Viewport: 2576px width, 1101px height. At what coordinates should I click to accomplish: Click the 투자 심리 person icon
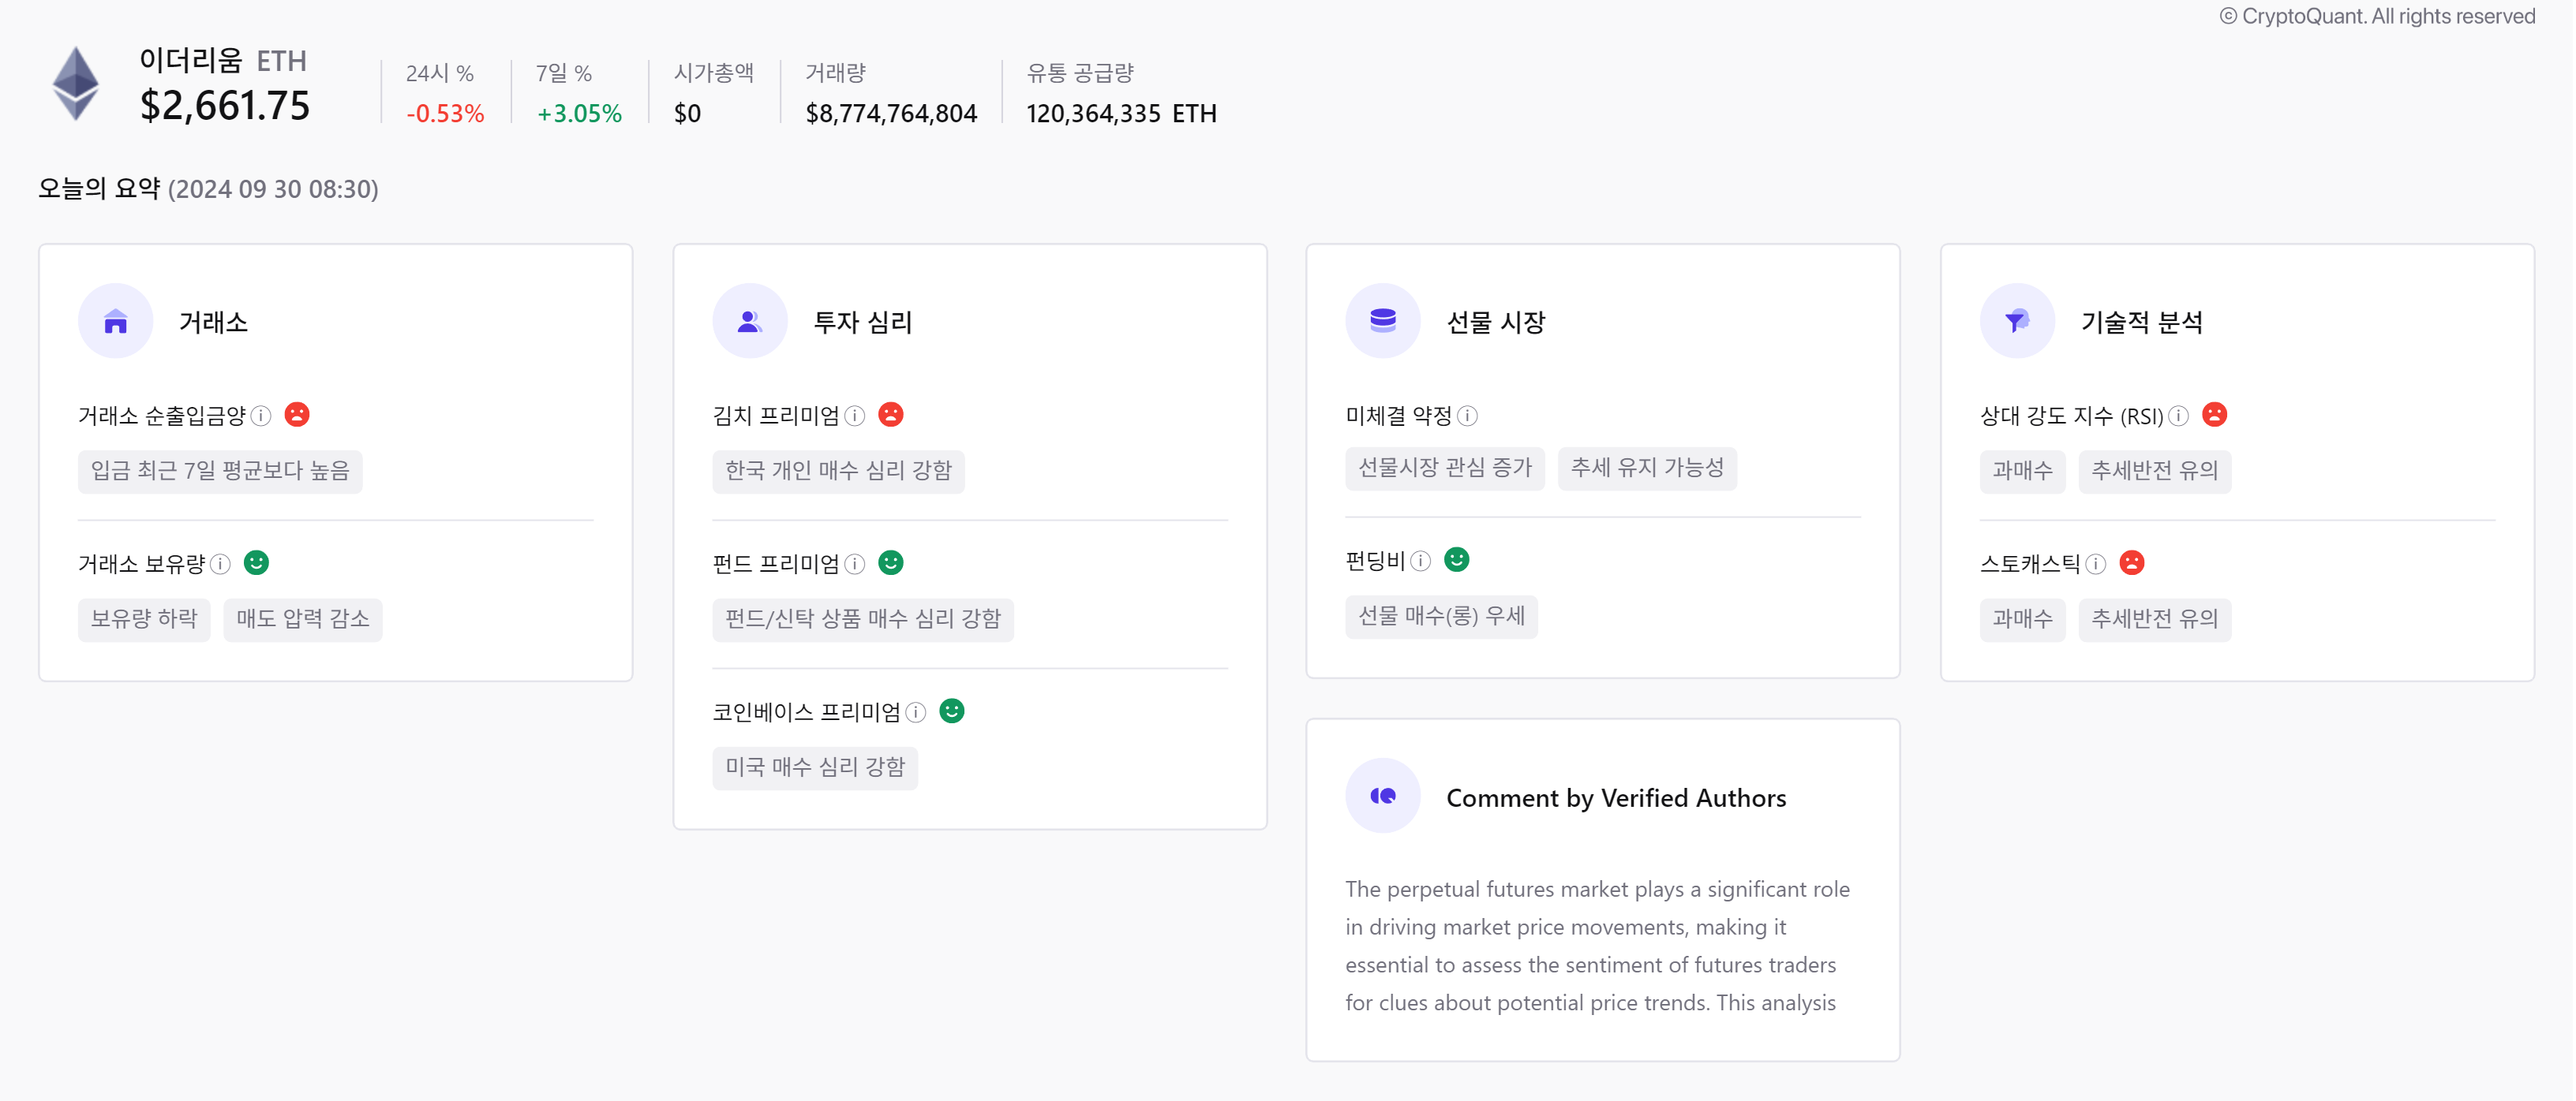point(750,321)
